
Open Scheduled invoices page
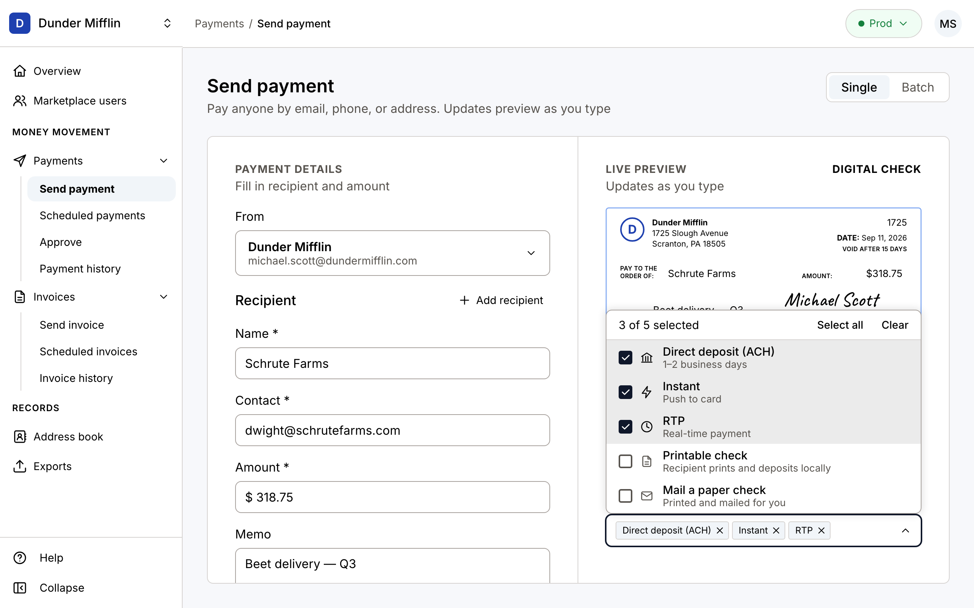pyautogui.click(x=102, y=351)
